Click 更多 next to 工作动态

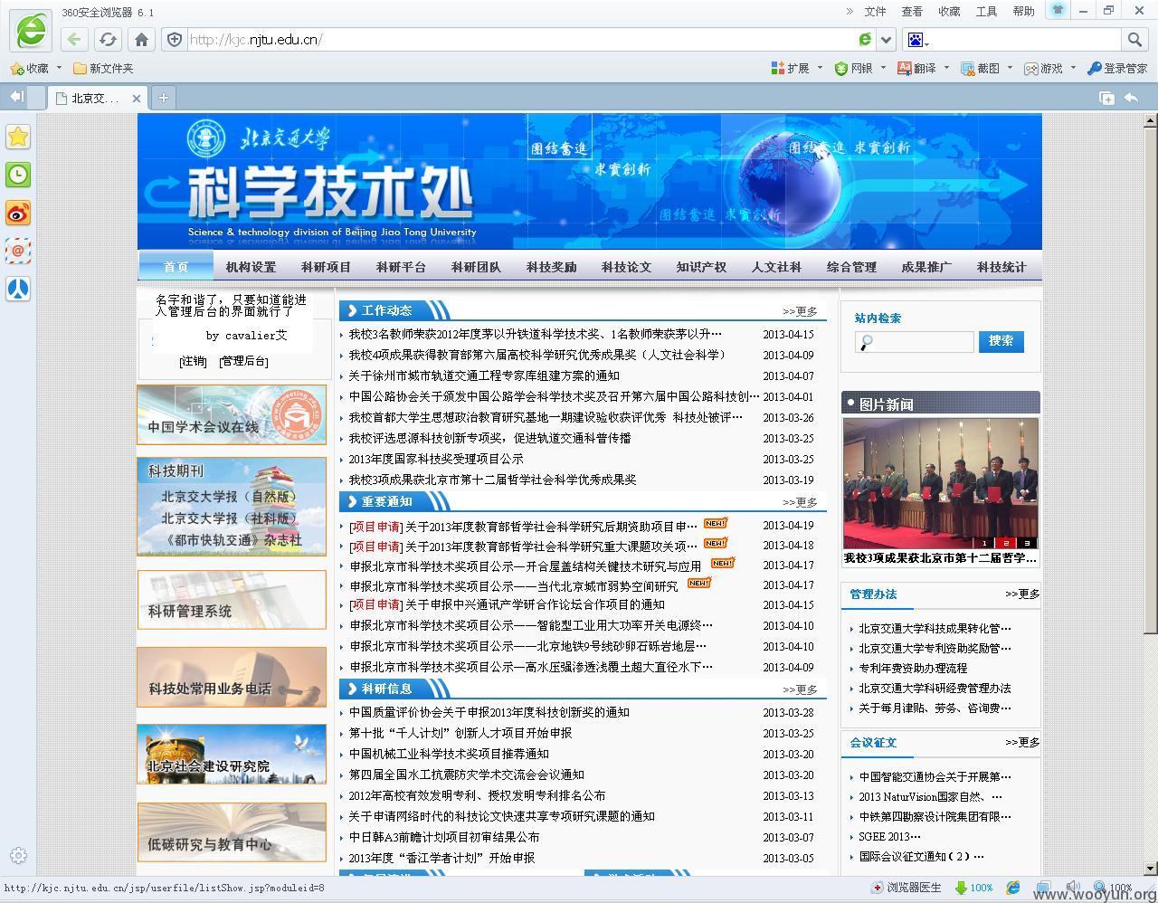(x=800, y=311)
